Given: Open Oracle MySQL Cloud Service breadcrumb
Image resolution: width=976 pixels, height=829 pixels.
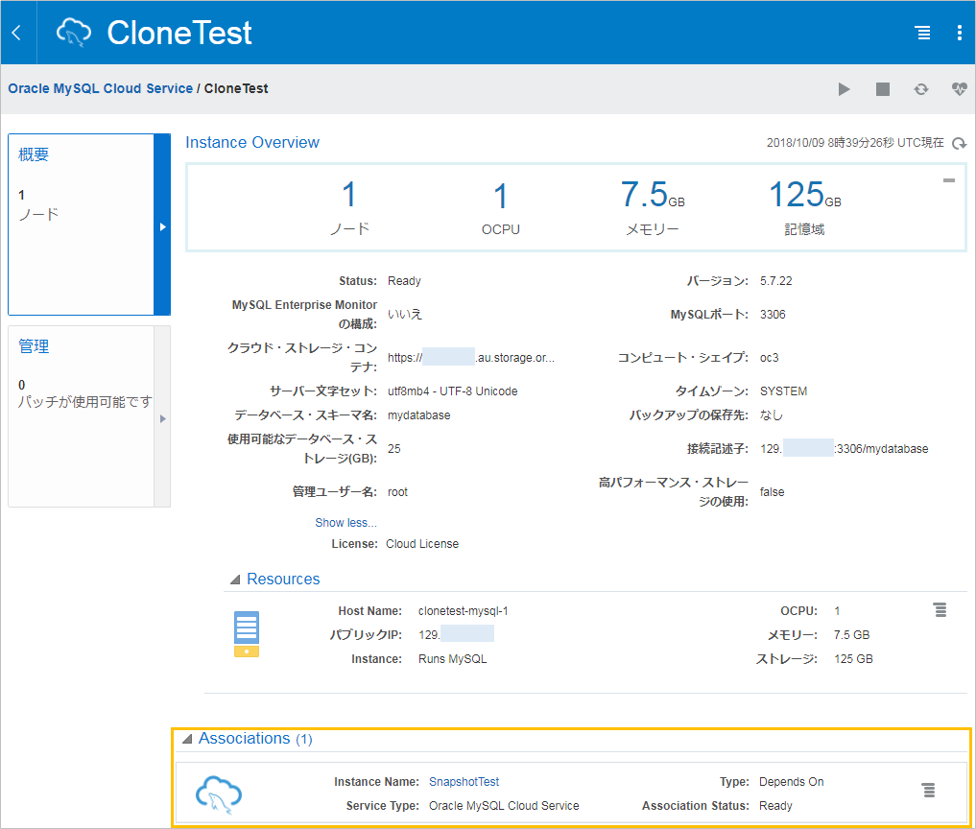Looking at the screenshot, I should (100, 88).
